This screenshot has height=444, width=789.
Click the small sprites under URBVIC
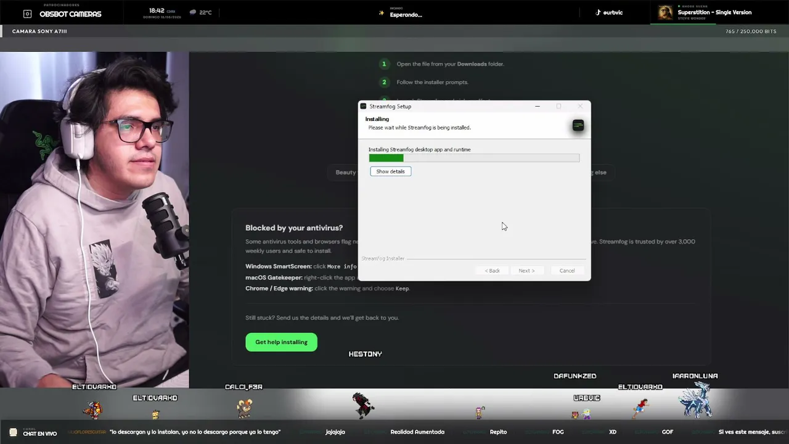coord(581,414)
